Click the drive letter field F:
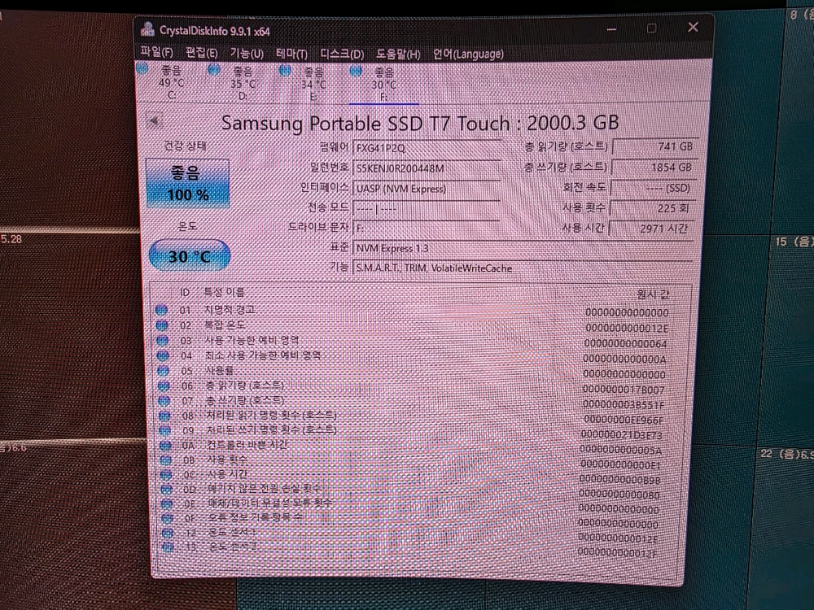The width and height of the screenshot is (814, 610). click(427, 229)
